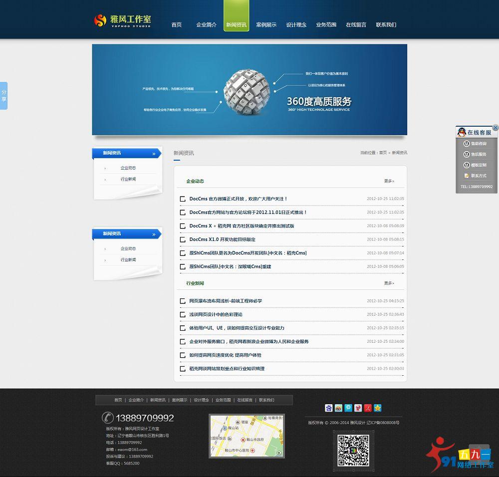Image resolution: width=499 pixels, height=477 pixels.
Task: Click 更多 next to 行业新闻
Action: pyautogui.click(x=389, y=283)
